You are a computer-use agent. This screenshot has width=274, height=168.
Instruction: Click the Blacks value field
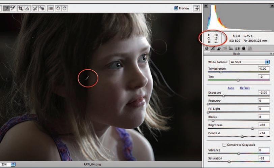point(264,117)
